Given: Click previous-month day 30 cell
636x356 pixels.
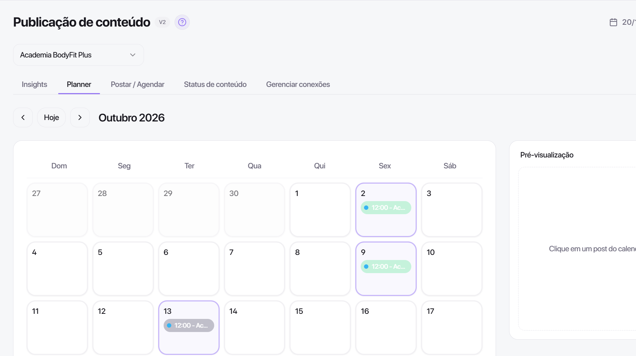Looking at the screenshot, I should tap(255, 210).
